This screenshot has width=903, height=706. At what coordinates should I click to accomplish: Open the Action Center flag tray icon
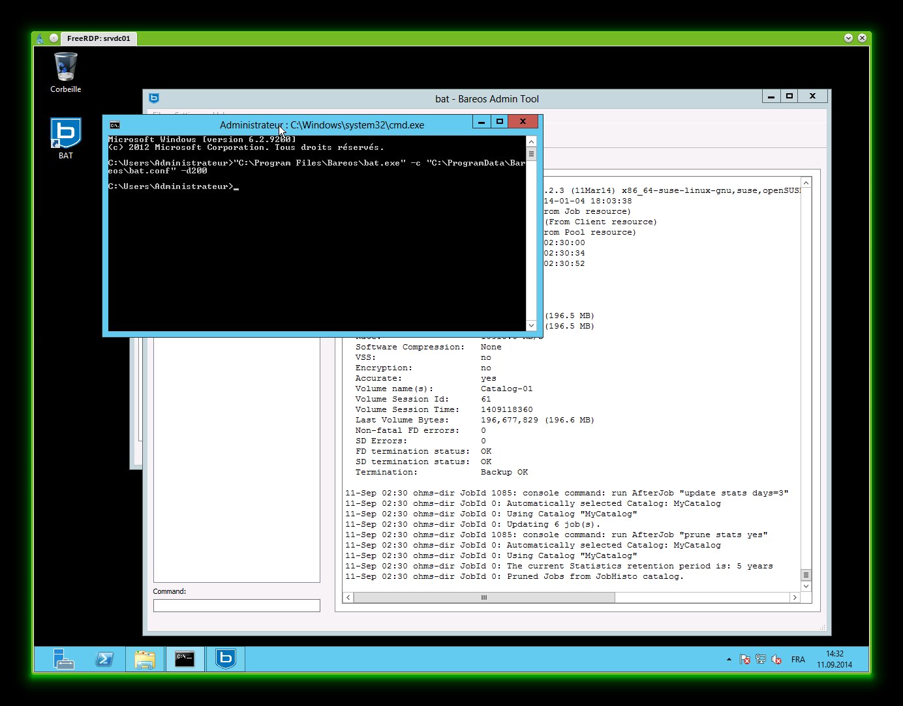[x=744, y=660]
